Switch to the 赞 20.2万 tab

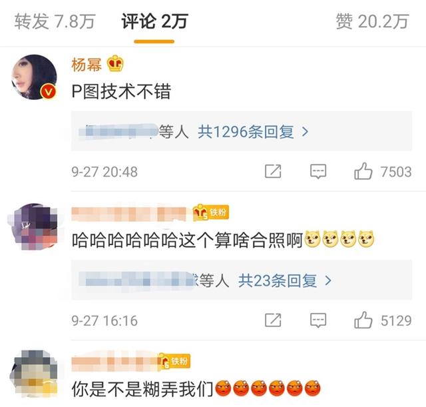tap(373, 21)
